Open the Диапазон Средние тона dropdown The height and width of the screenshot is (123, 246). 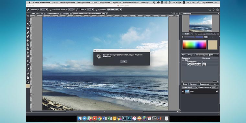[x=114, y=10]
